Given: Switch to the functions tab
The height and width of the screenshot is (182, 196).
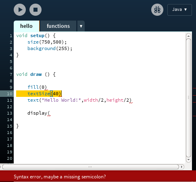Looking at the screenshot, I should 58,26.
